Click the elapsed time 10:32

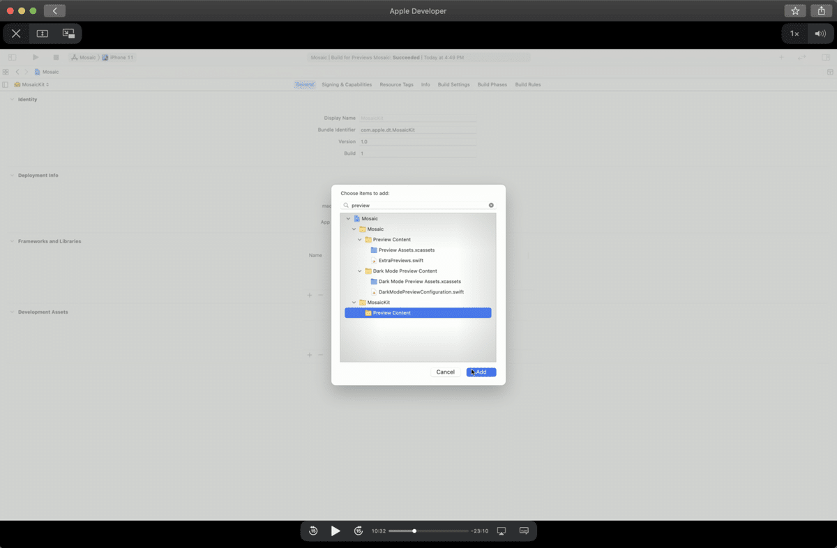tap(378, 531)
